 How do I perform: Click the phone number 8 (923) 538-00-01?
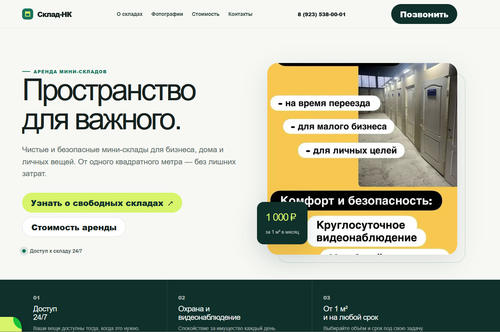click(x=322, y=14)
